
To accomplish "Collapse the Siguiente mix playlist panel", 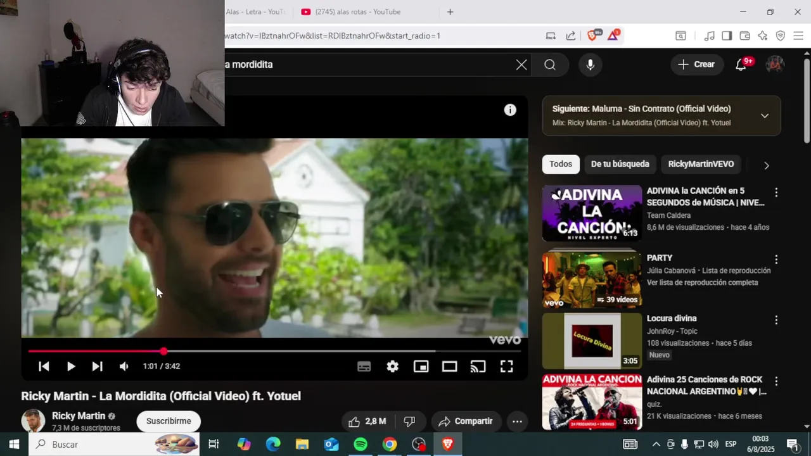I will pyautogui.click(x=765, y=116).
